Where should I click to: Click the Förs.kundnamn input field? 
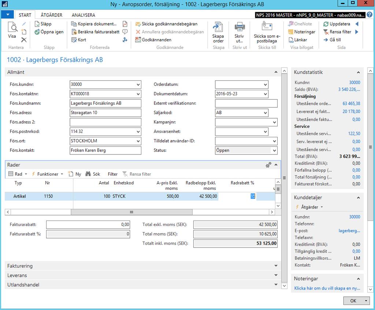[105, 103]
